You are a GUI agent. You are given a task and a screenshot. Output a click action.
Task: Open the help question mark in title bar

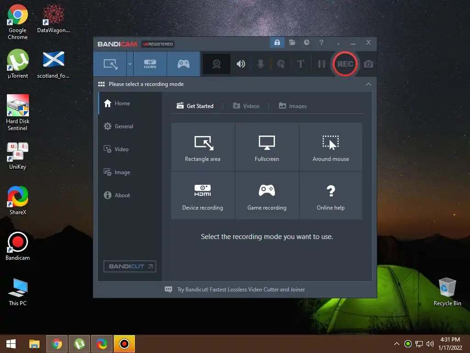click(321, 43)
